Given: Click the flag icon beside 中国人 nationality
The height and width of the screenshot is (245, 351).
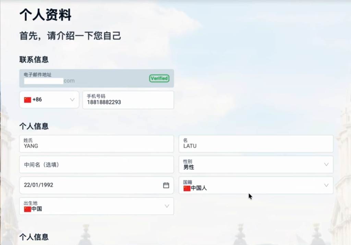Looking at the screenshot, I should (187, 188).
